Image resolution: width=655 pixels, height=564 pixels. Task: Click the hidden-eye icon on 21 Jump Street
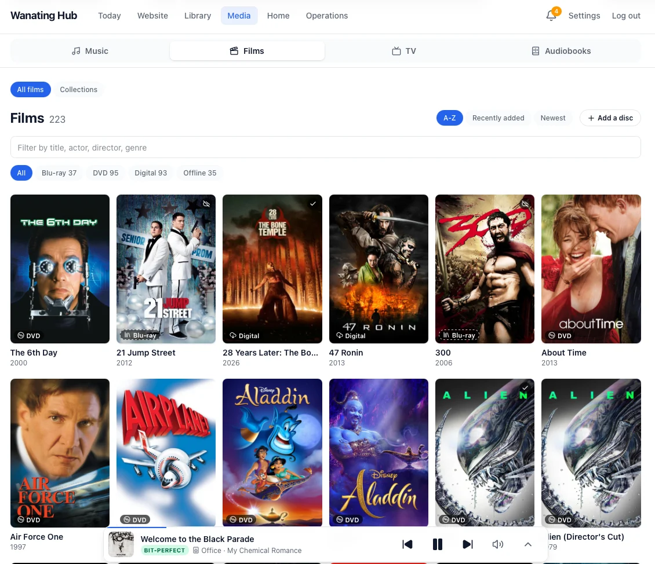pos(206,204)
